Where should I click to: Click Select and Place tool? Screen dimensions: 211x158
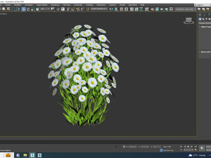click(38, 9)
